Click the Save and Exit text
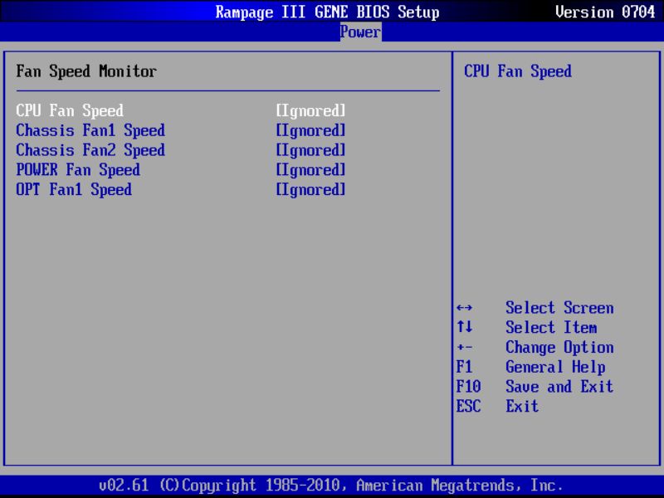Viewport: 664px width, 498px height. [559, 386]
